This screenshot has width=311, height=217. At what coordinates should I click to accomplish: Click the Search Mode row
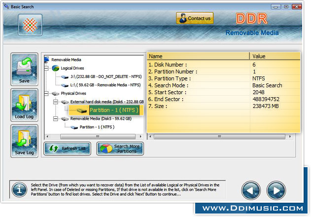click(224, 85)
